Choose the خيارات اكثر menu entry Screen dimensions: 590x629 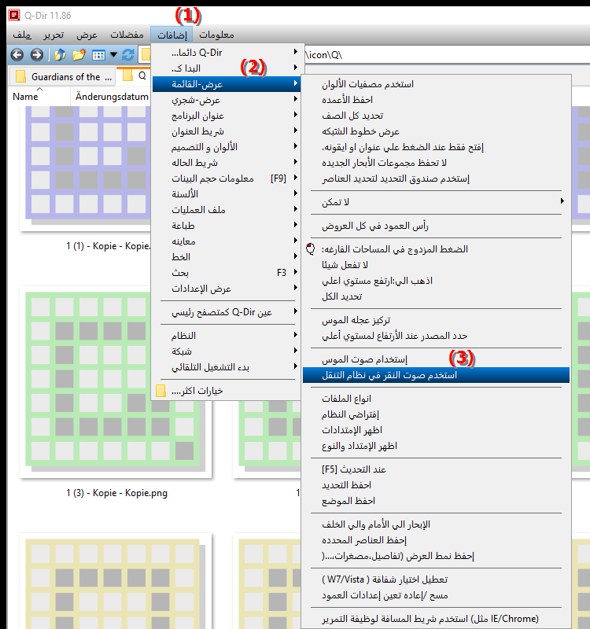(227, 391)
